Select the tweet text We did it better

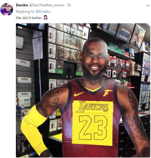[29, 18]
